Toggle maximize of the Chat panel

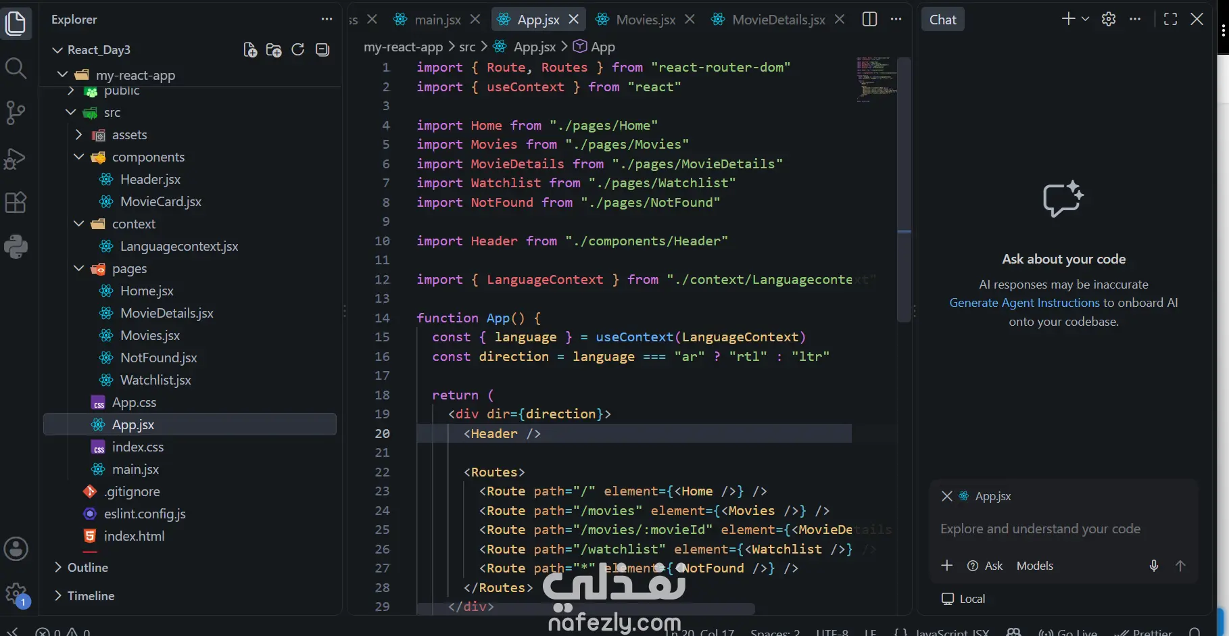click(1171, 19)
